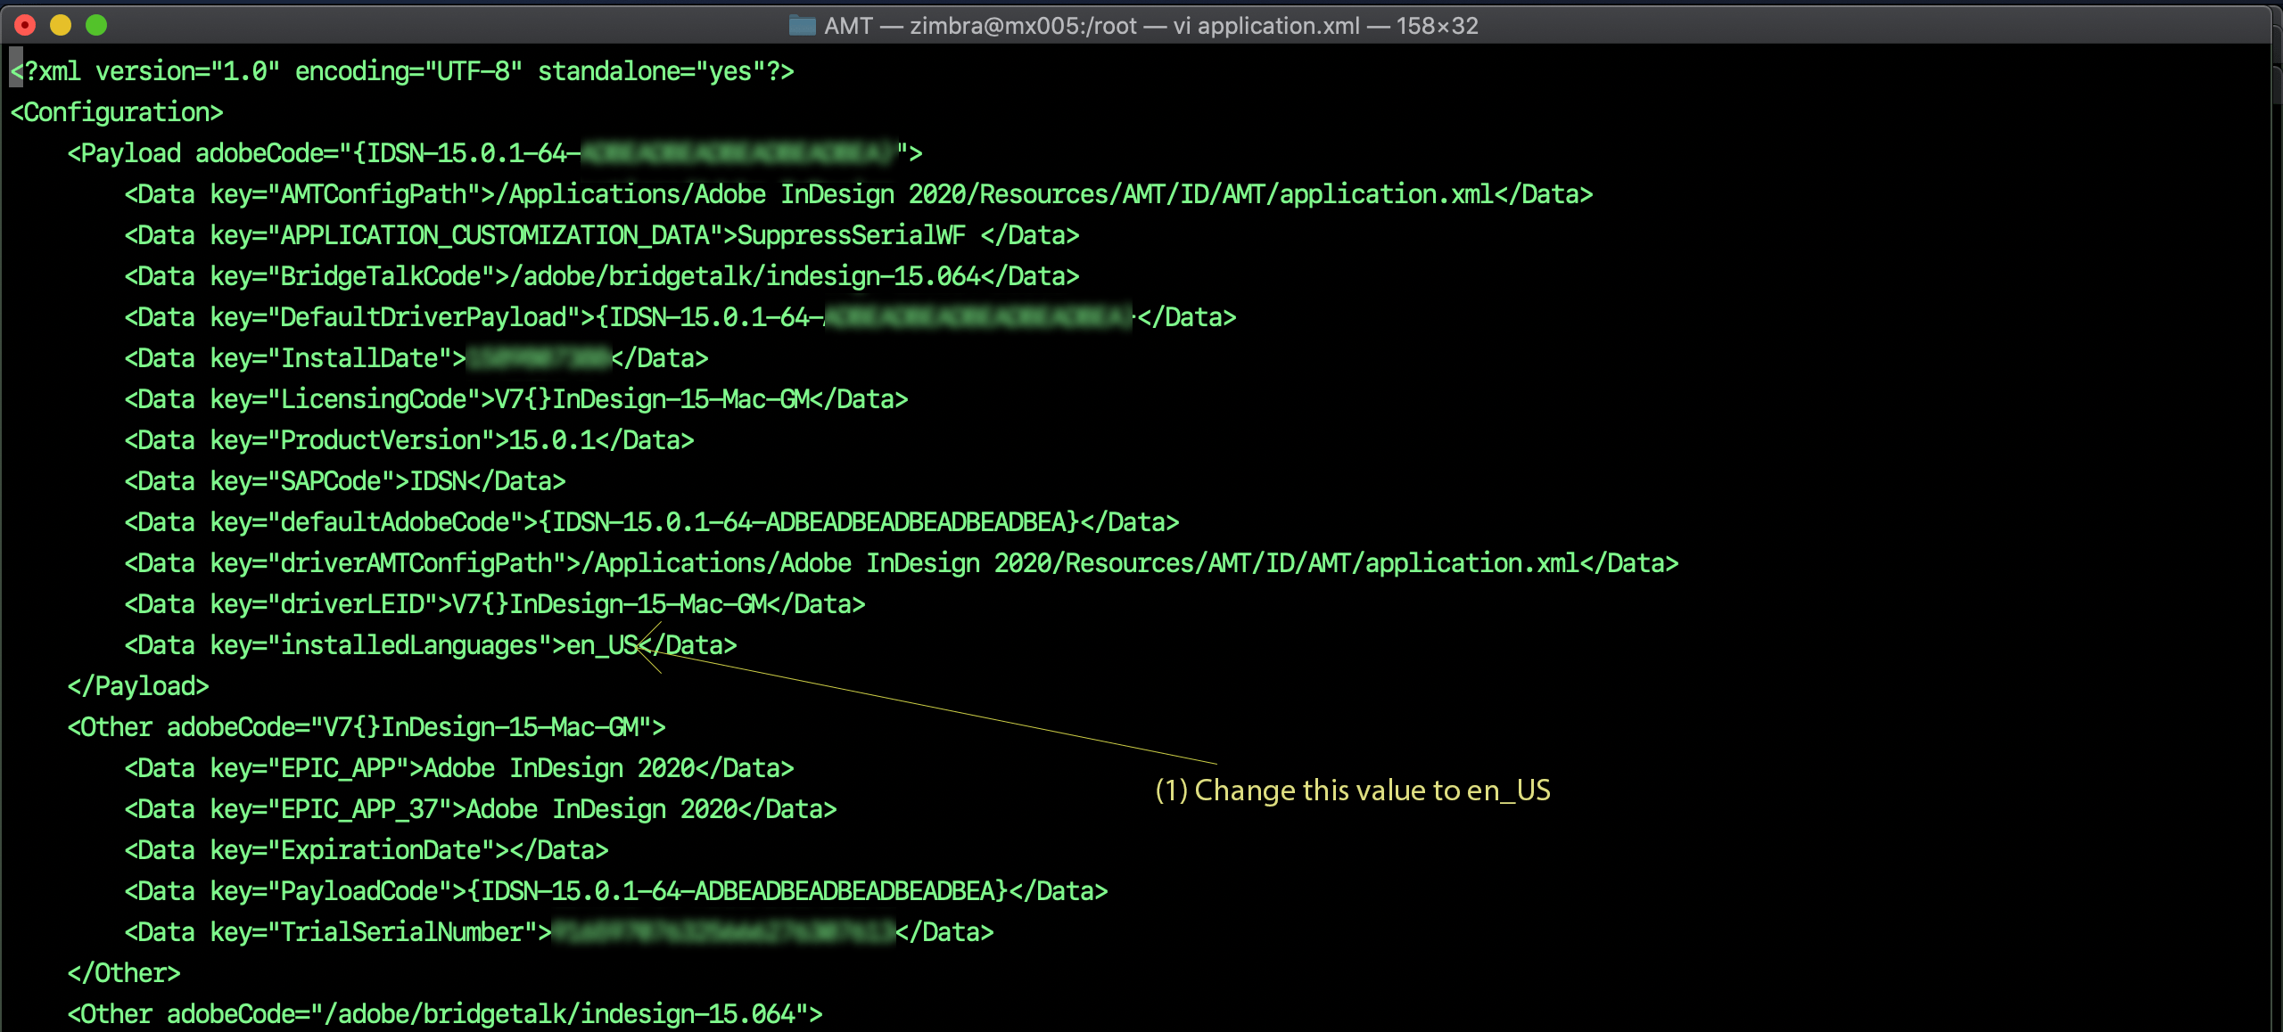Viewport: 2283px width, 1032px height.
Task: Click the folder icon in title bar
Action: point(803,25)
